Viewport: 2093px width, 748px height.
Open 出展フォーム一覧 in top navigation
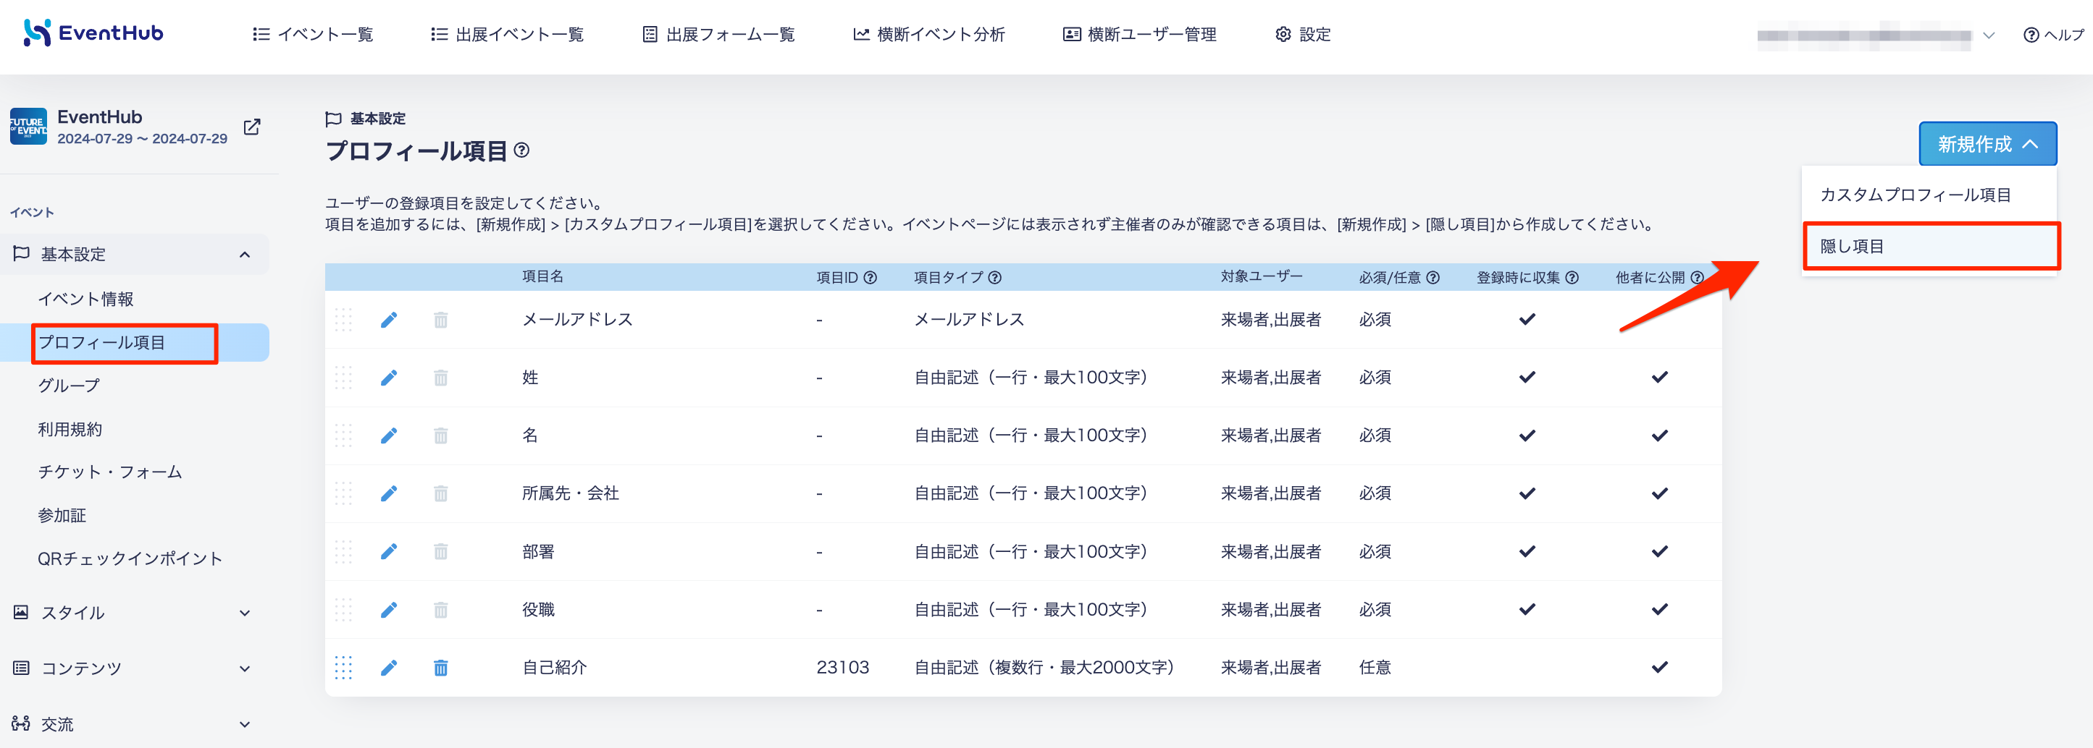click(x=718, y=35)
